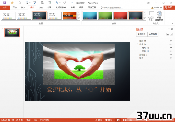The image size is (175, 122).
Task: Click the 共享 share button
Action: (168, 7)
